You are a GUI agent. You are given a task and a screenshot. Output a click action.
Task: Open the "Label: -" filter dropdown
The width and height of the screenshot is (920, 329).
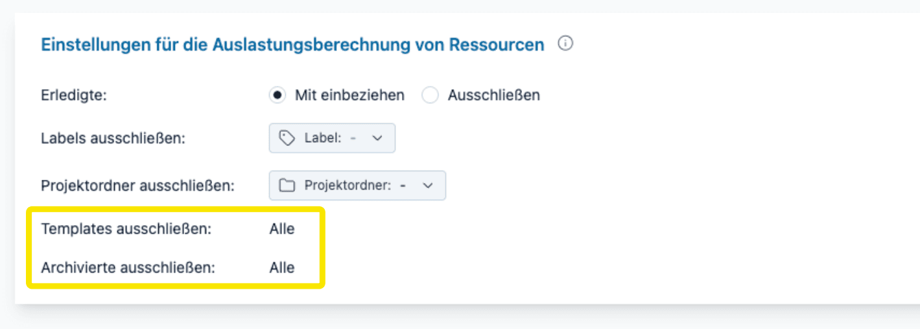tap(332, 138)
